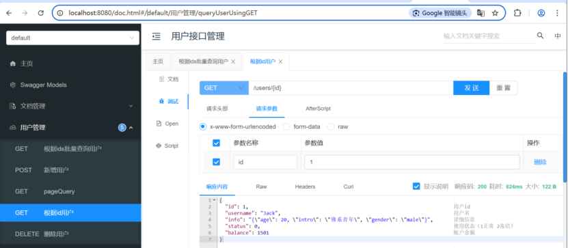Image resolution: width=568 pixels, height=248 pixels.
Task: Click the parameter value field containing 1
Action: 412,162
